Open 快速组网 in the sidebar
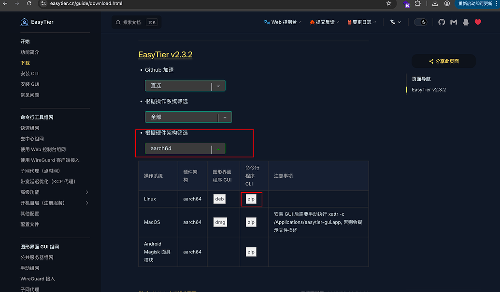The image size is (500, 292). (x=29, y=128)
